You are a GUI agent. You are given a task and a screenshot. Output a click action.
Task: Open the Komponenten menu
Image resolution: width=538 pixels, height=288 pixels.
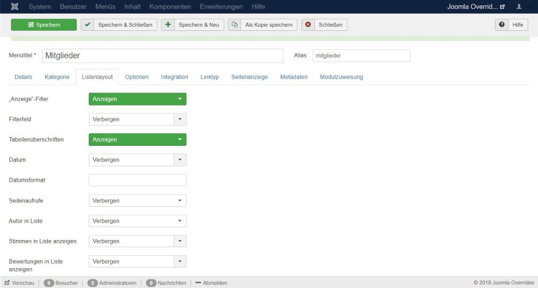tap(170, 6)
